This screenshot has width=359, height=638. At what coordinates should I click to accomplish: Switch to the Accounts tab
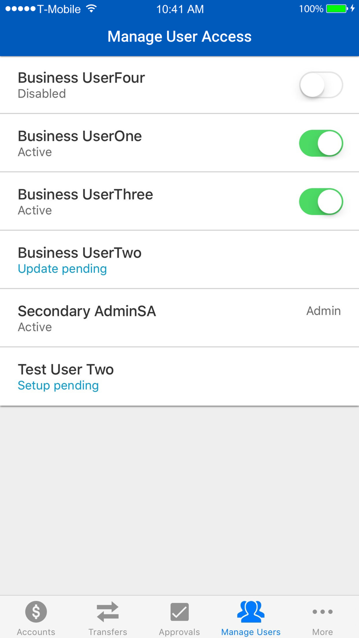pos(36,618)
